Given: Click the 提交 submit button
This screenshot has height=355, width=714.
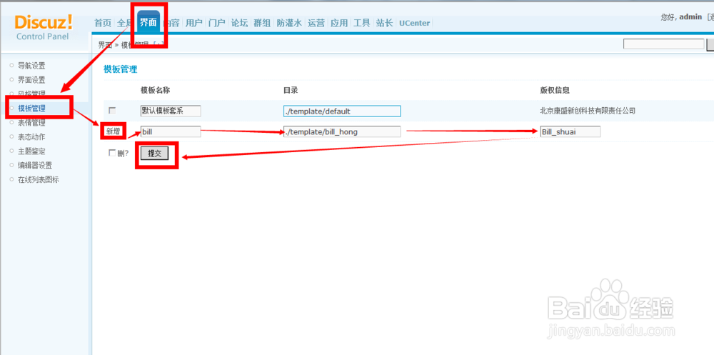Looking at the screenshot, I should pos(155,154).
